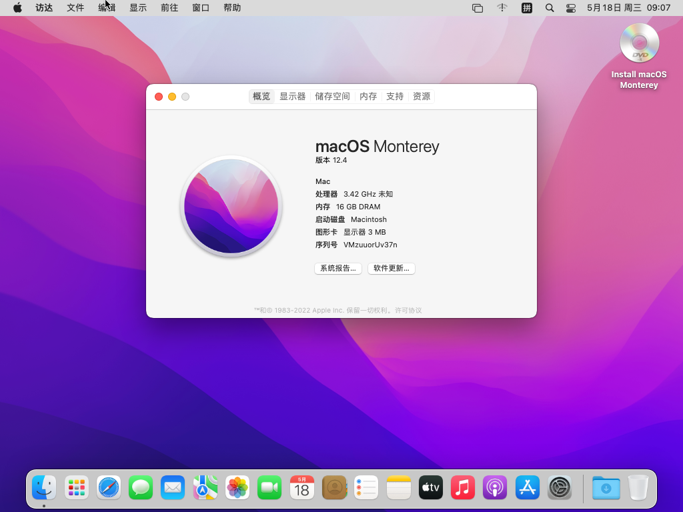The width and height of the screenshot is (683, 512).
Task: Open Contacts app in the Dock
Action: (x=334, y=487)
